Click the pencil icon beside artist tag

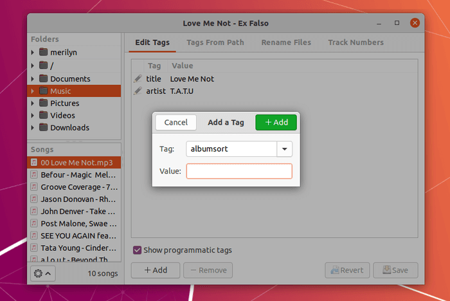(x=138, y=91)
